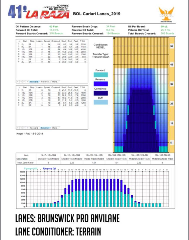The height and width of the screenshot is (240, 189).
Task: Click the 15 feet marker on lane graph
Action: 172,123
